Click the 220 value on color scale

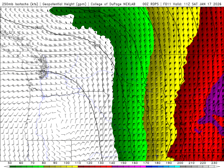203,163
